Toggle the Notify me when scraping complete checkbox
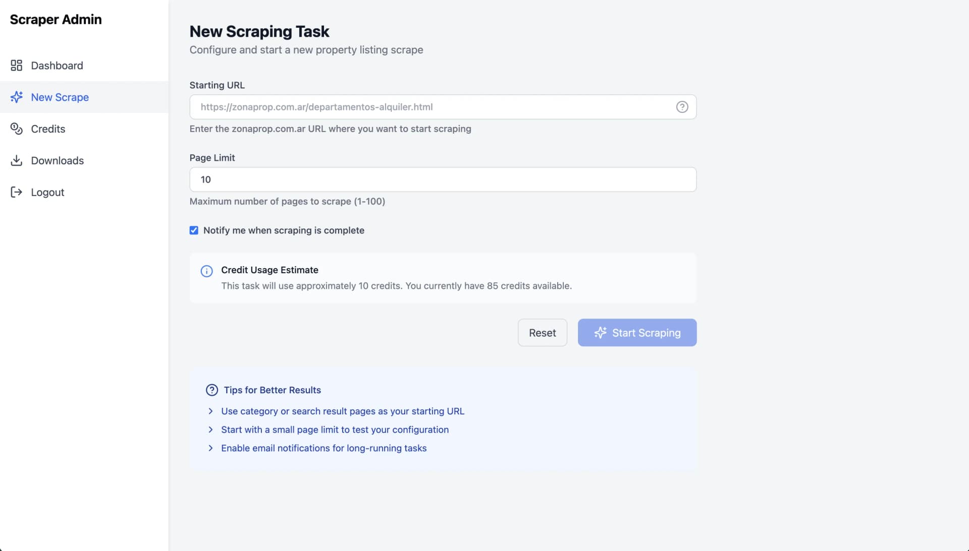 [x=194, y=230]
